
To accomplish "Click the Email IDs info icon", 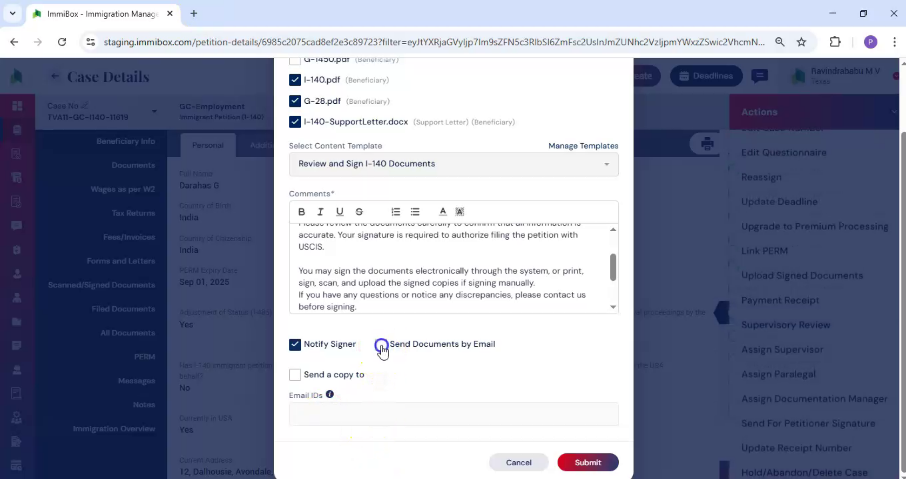I will (x=330, y=394).
